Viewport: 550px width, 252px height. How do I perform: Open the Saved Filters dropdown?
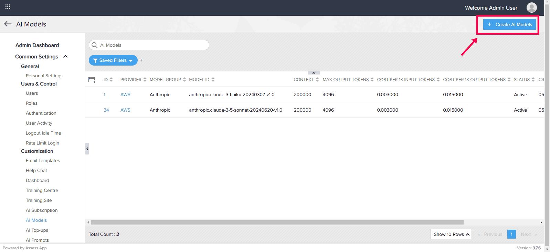point(113,60)
